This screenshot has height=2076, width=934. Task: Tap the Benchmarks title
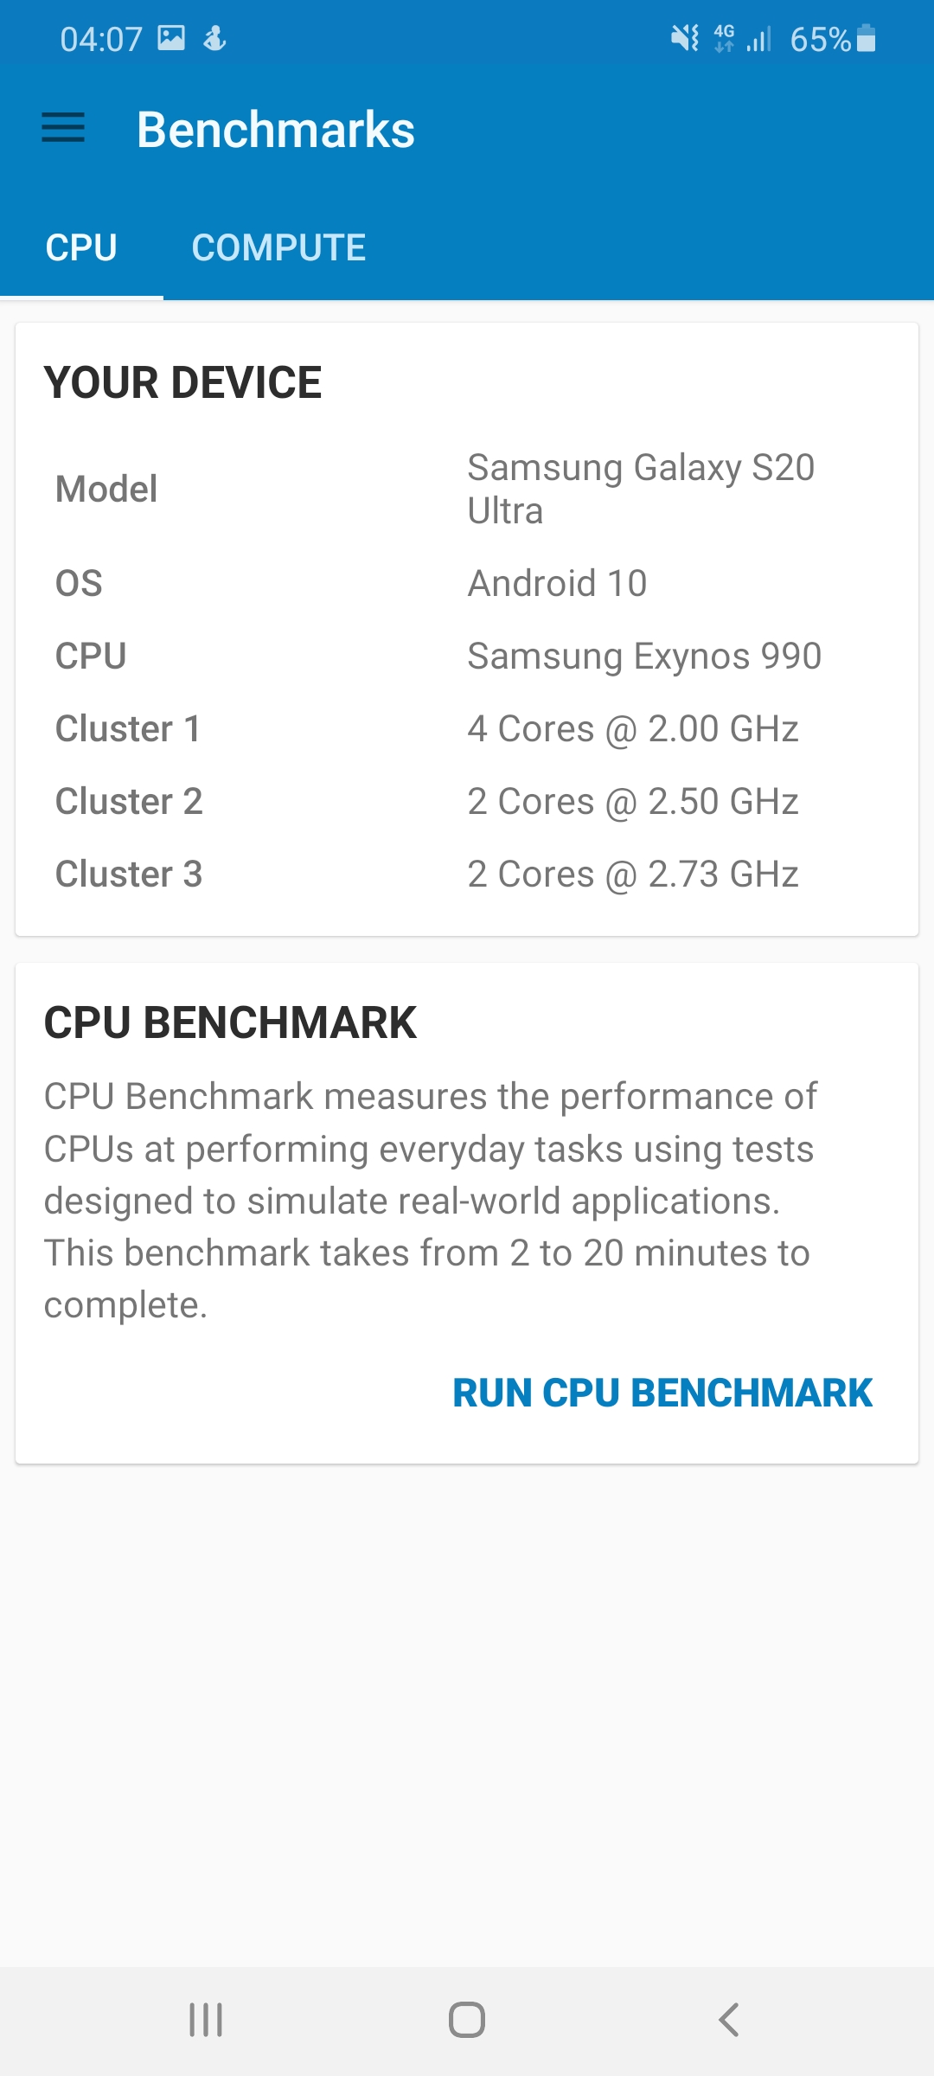[276, 130]
